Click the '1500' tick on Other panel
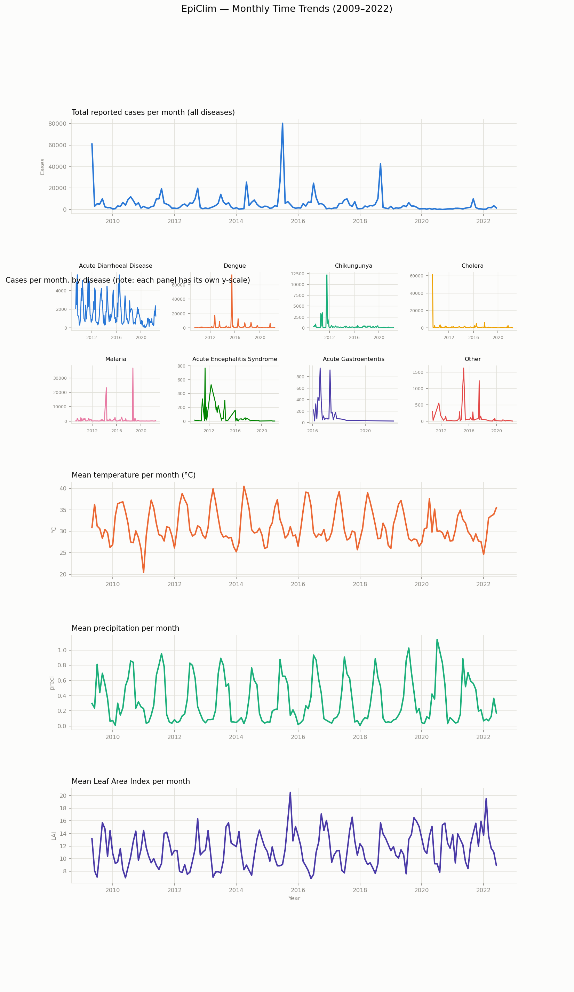Viewport: 574px width, 992px height. pyautogui.click(x=418, y=372)
